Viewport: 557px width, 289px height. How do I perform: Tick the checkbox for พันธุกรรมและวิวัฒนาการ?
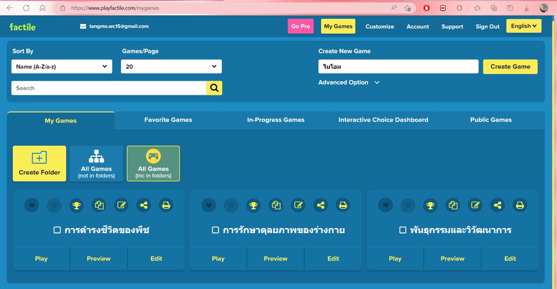click(x=402, y=230)
